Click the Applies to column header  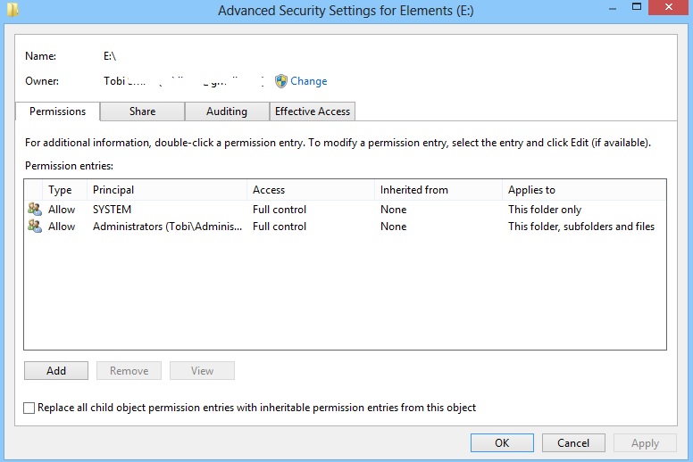click(583, 190)
